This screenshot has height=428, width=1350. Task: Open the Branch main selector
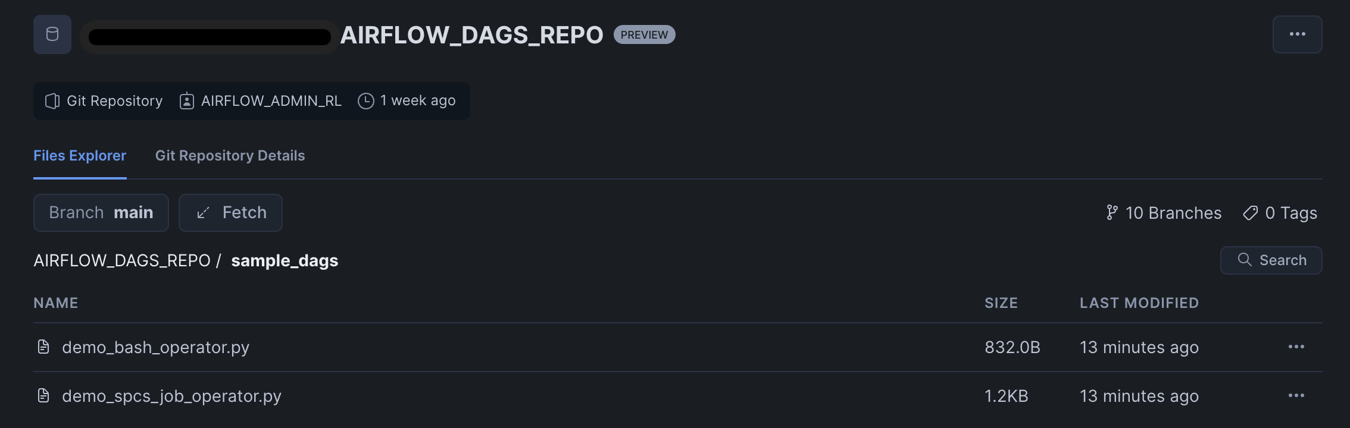point(101,213)
